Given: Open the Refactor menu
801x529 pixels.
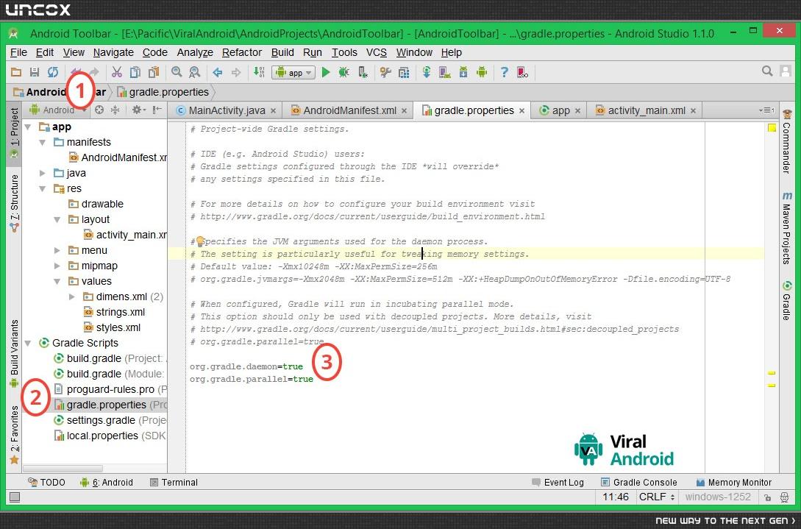Looking at the screenshot, I should [242, 52].
